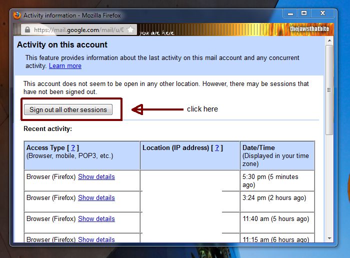Select the 'Recent activity:' heading text
Viewport: 350px width, 258px height.
(48, 129)
